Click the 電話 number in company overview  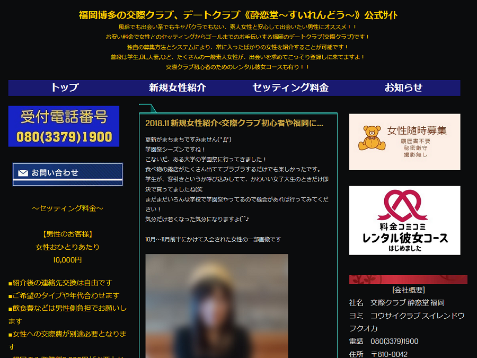click(394, 341)
